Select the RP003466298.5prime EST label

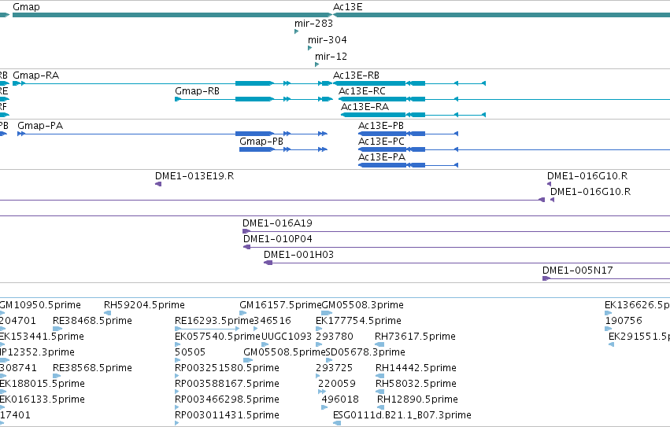(227, 399)
